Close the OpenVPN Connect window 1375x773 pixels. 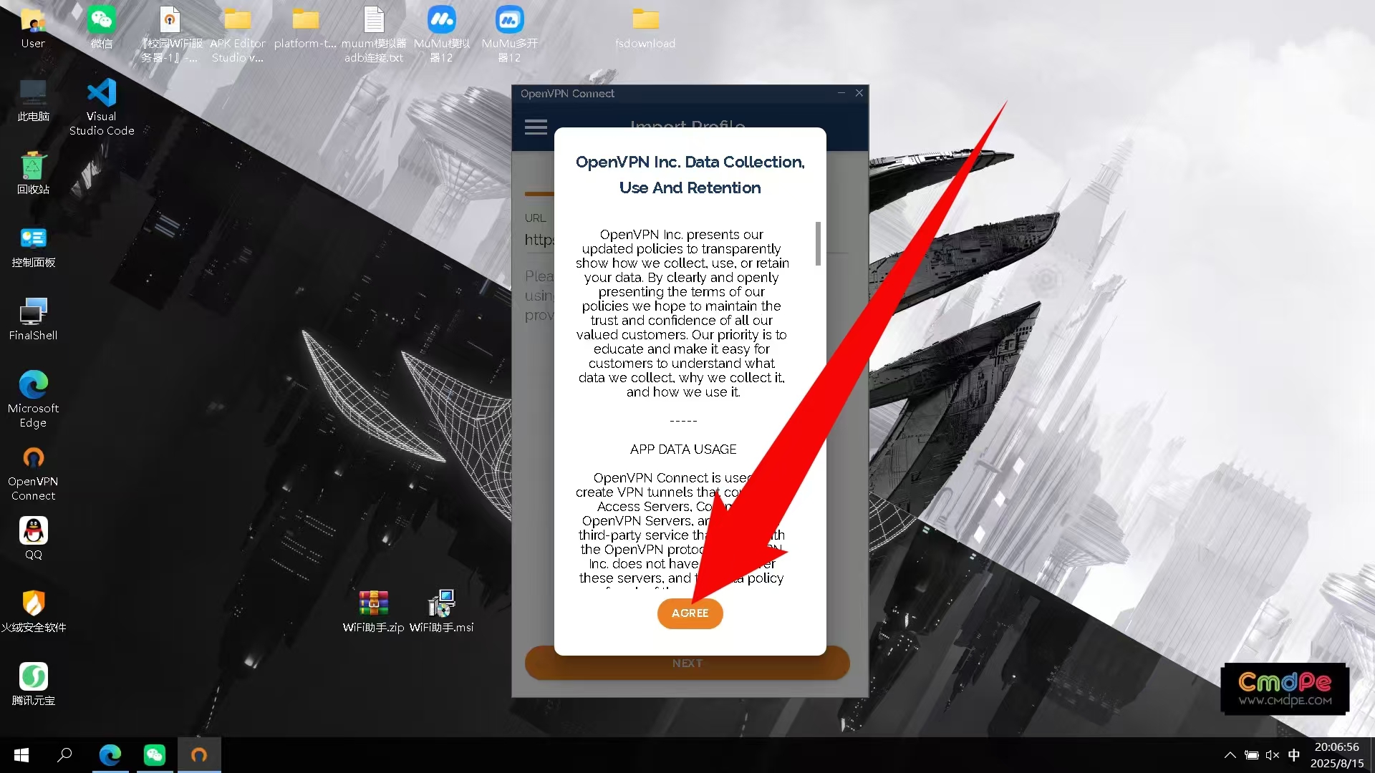pos(859,93)
